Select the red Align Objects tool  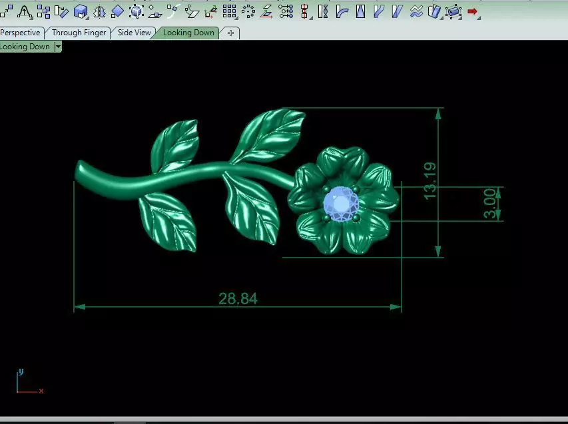[x=305, y=12]
